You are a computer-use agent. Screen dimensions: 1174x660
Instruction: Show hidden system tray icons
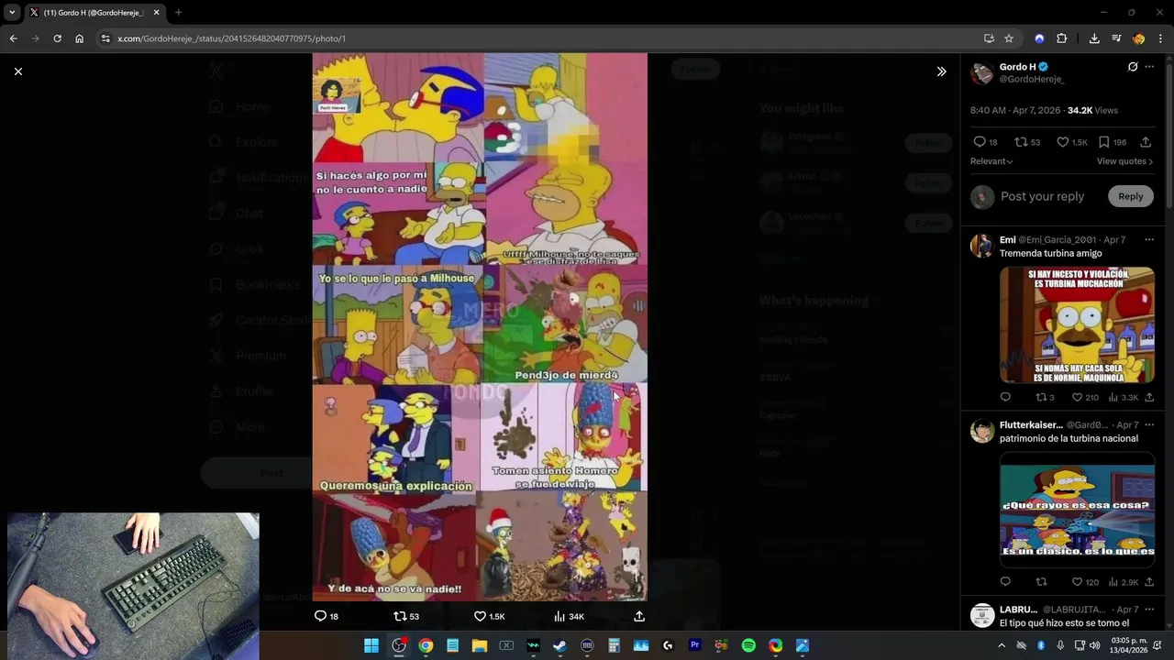click(x=1002, y=645)
